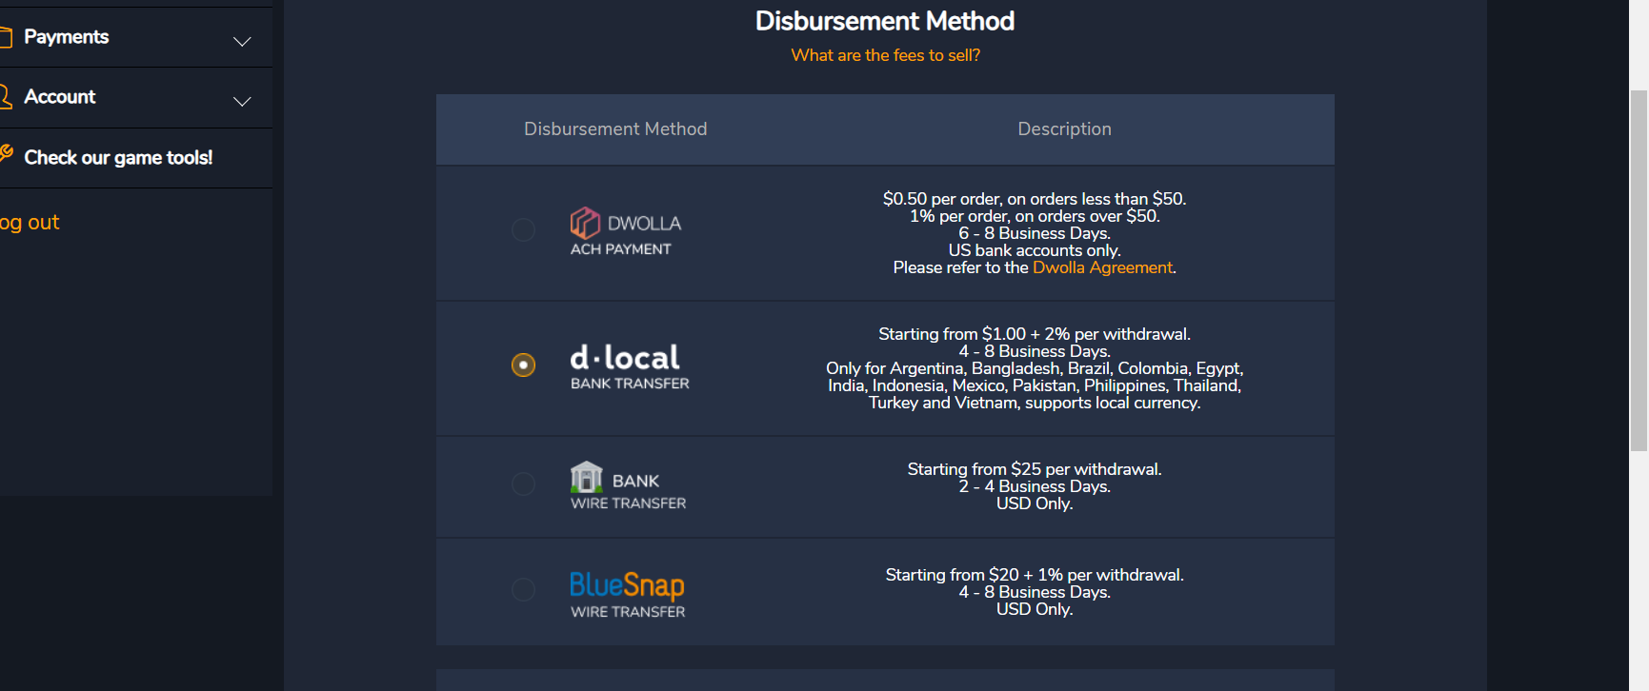
Task: Click "Starting from $25 per withdrawal."
Action: point(1035,469)
